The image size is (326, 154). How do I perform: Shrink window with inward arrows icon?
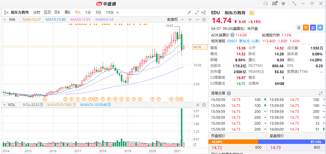pyautogui.click(x=294, y=4)
